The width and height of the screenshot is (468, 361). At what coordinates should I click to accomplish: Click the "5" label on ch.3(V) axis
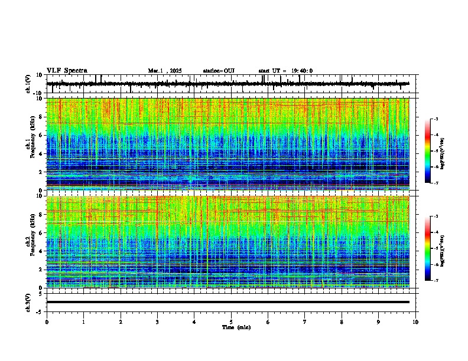pos(41,293)
